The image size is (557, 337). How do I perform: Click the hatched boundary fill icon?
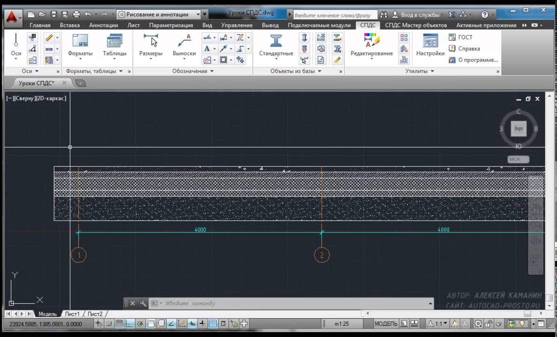224,60
